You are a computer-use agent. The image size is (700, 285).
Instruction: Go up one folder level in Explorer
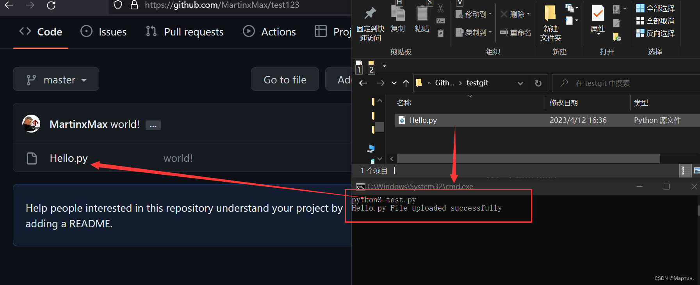click(x=406, y=83)
